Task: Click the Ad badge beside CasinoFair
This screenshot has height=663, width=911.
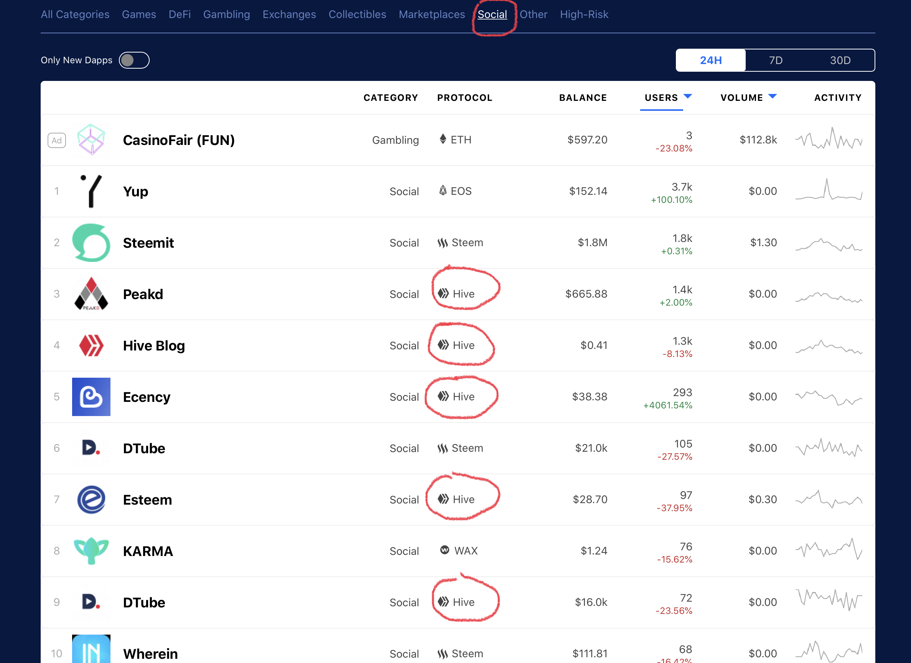Action: click(57, 140)
